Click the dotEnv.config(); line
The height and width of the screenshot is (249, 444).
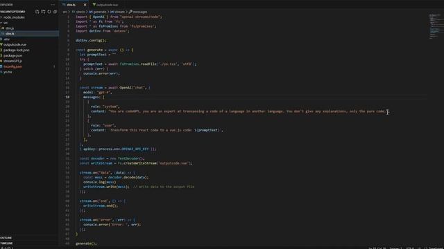coord(91,40)
